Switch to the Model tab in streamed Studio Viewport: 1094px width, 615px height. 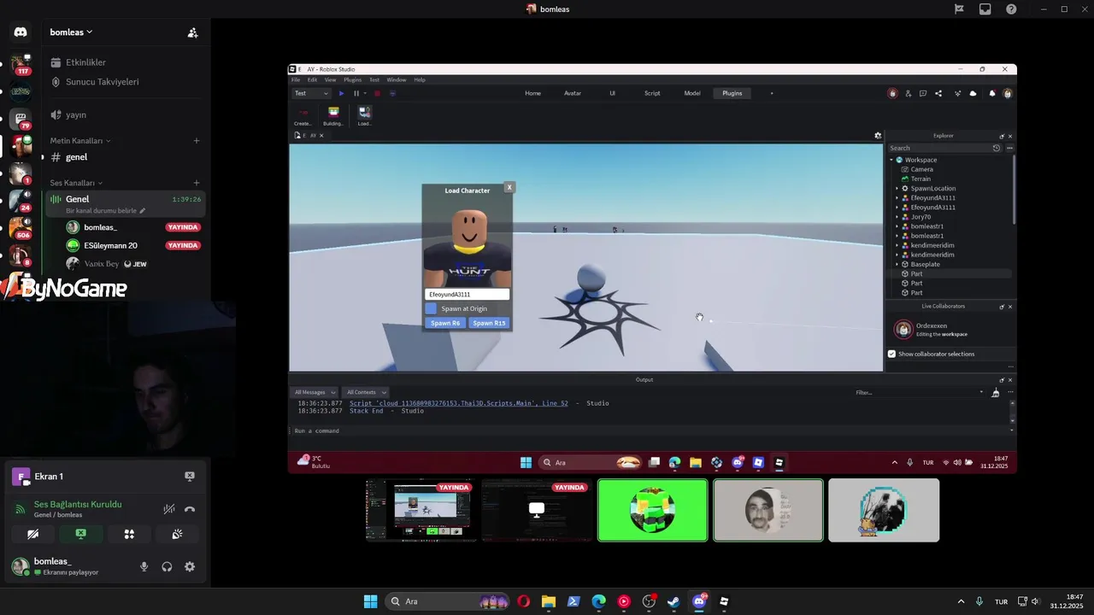coord(692,93)
